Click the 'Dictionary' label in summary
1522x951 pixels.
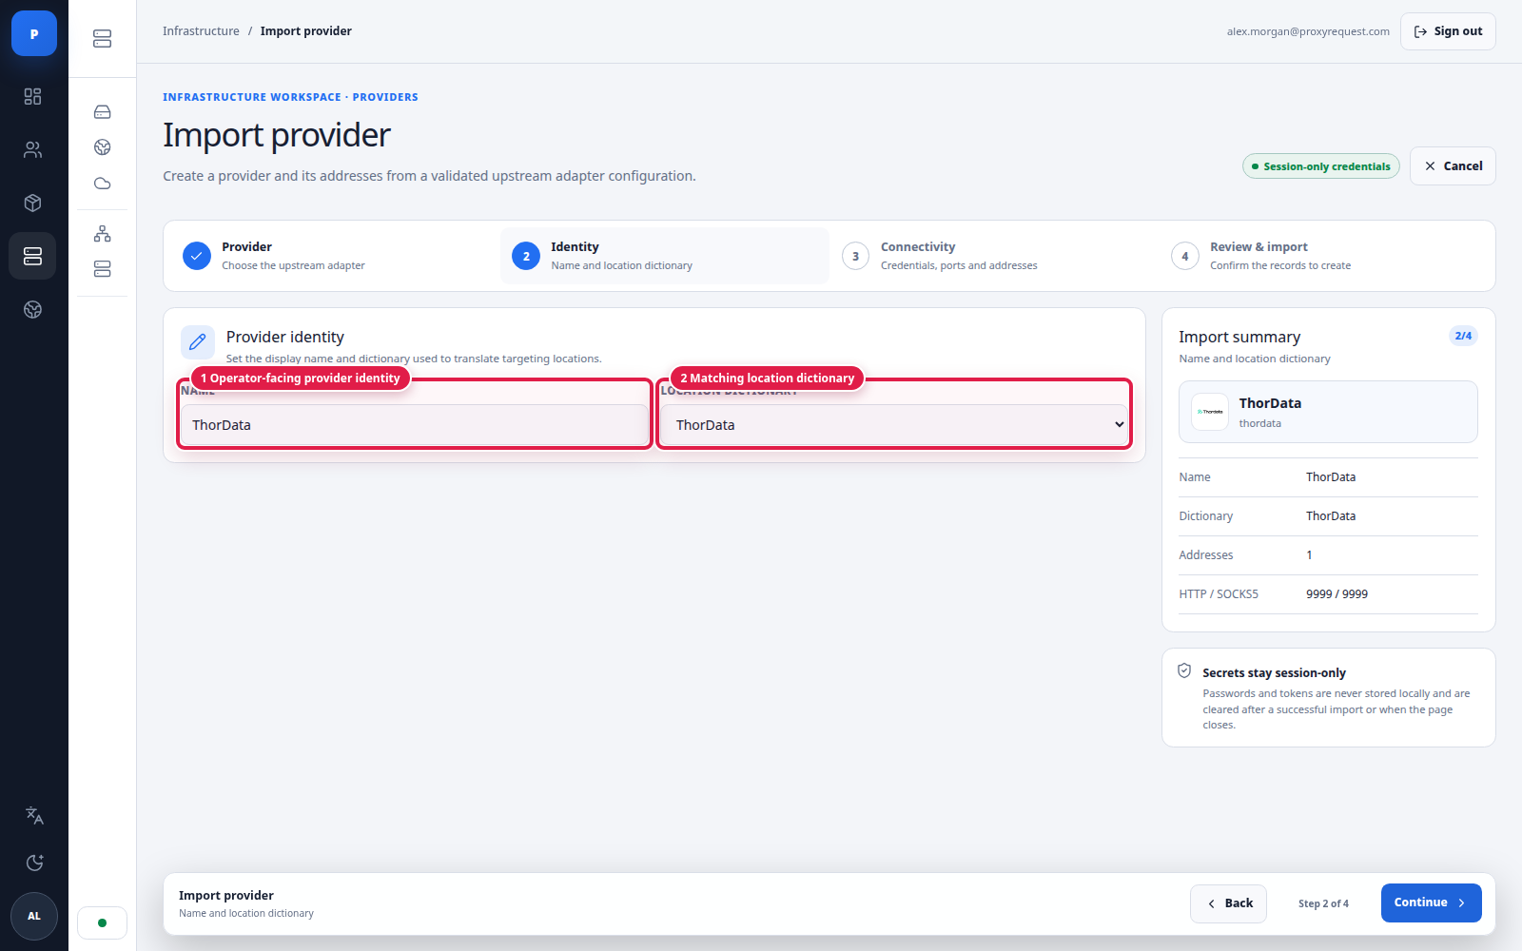[x=1205, y=516]
